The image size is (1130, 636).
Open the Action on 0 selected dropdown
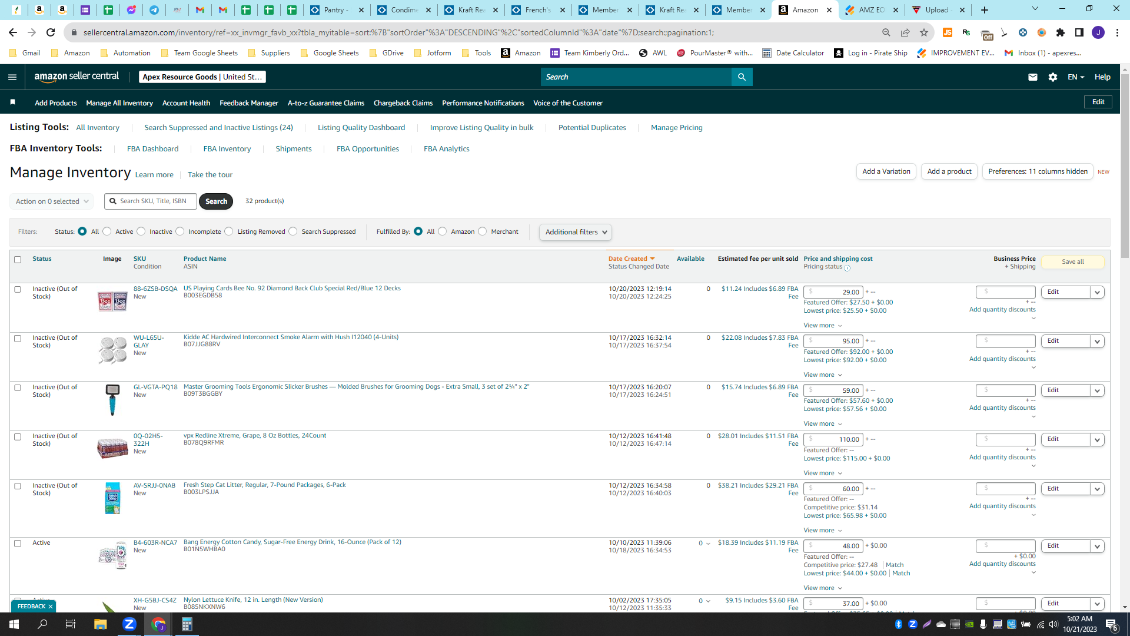pos(52,201)
